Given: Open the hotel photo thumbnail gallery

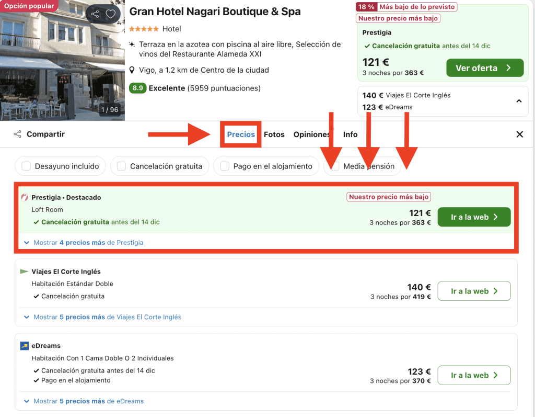Looking at the screenshot, I should (x=62, y=60).
